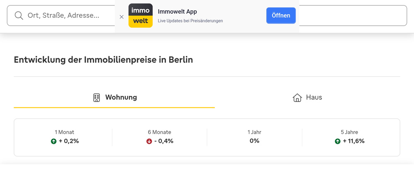Click the Immowelt app logo
This screenshot has height=172, width=414.
click(x=140, y=16)
